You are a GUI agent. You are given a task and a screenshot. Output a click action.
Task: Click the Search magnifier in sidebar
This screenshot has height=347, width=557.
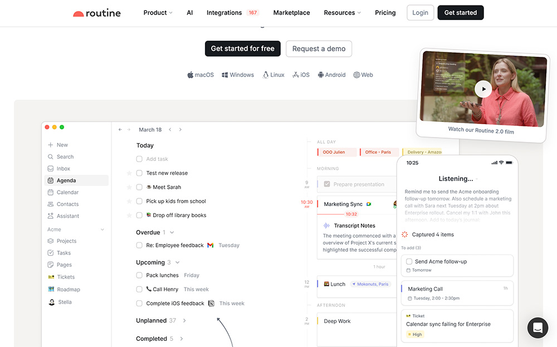point(51,157)
